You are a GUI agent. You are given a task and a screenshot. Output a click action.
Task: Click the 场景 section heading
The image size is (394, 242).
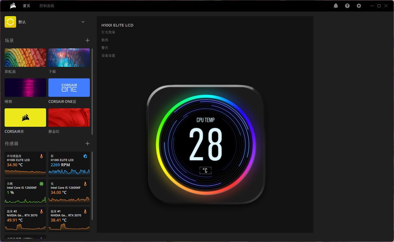pyautogui.click(x=9, y=41)
